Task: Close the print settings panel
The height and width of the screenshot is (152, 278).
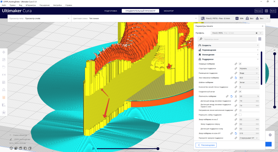Action: pyautogui.click(x=262, y=26)
